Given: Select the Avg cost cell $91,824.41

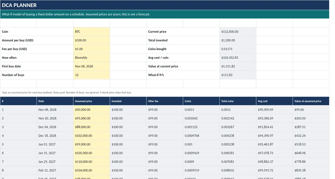Looking at the screenshot, I should coord(274,127).
